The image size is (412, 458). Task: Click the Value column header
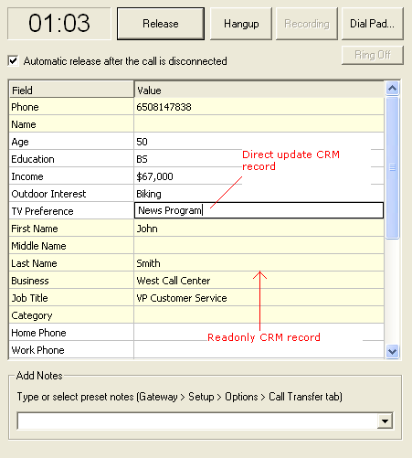coord(259,90)
